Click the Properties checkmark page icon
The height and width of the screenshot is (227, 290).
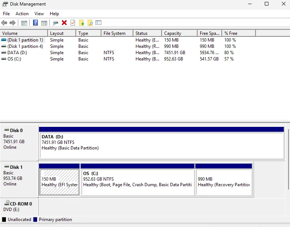coord(73,23)
